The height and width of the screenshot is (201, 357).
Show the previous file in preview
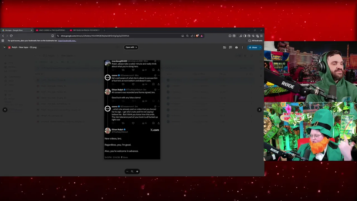click(x=5, y=110)
